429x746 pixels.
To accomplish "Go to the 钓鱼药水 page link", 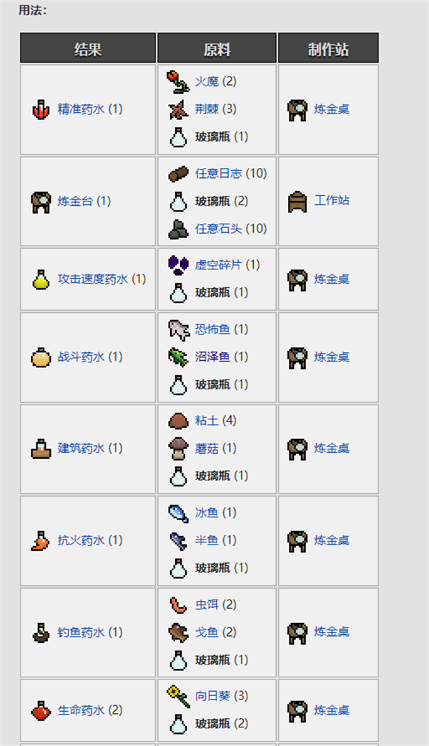I will [x=81, y=632].
